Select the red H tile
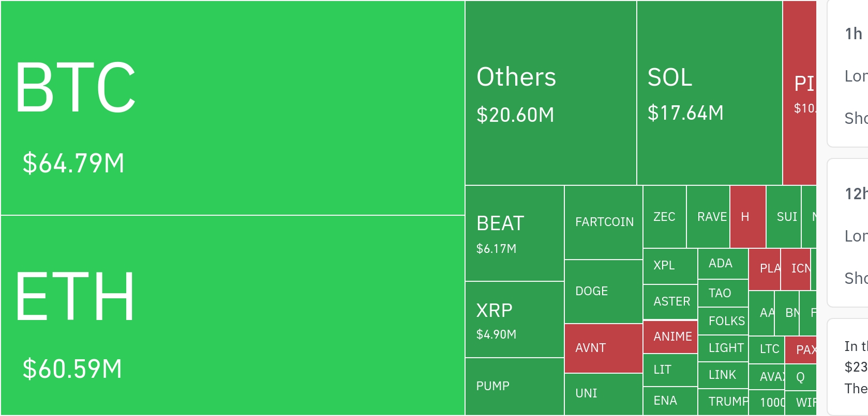 (x=748, y=217)
